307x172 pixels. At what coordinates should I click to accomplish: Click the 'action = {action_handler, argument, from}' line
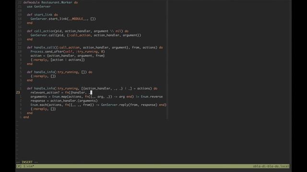click(68, 55)
